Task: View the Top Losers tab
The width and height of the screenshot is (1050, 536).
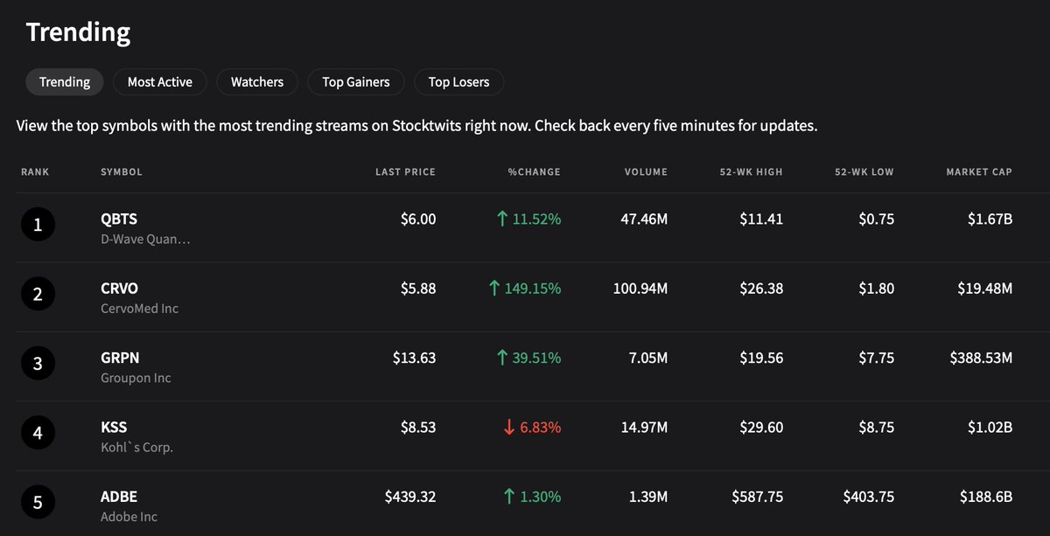Action: tap(458, 82)
